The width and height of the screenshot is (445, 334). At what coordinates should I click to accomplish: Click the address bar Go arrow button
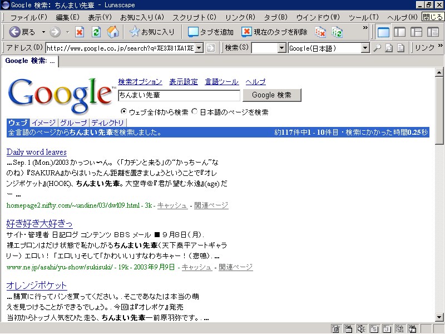pyautogui.click(x=211, y=48)
